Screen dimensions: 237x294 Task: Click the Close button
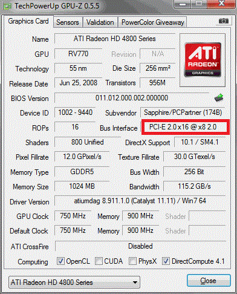pyautogui.click(x=209, y=281)
